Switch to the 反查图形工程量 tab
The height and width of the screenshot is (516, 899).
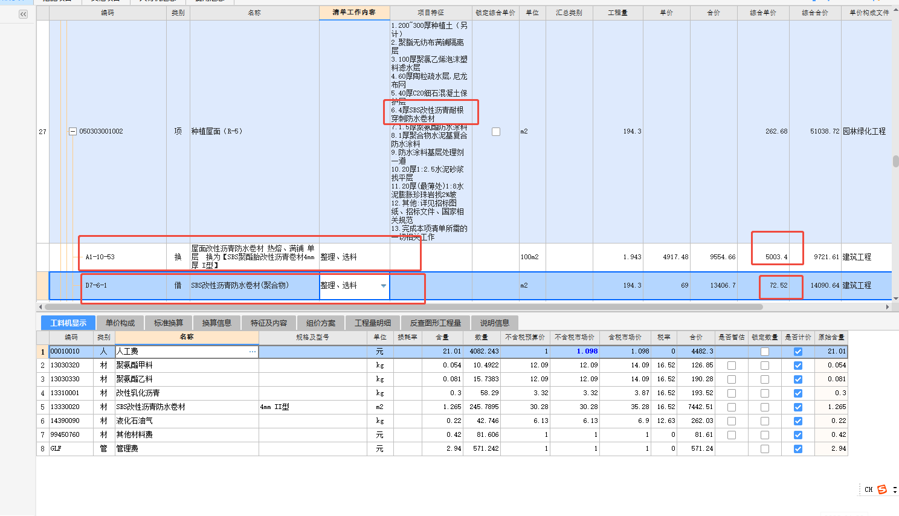pos(436,323)
